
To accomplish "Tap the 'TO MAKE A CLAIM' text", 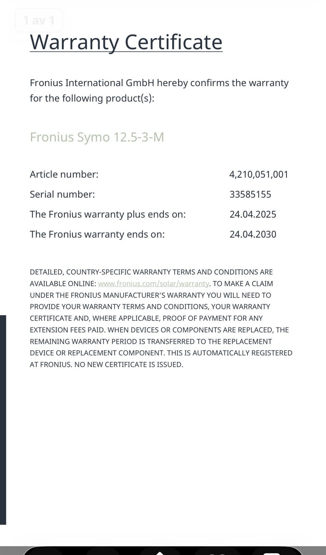I will [x=243, y=284].
